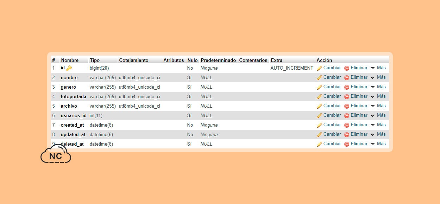The image size is (440, 204).
Task: Click pencil icon in the fotoportada row
Action: pos(319,97)
